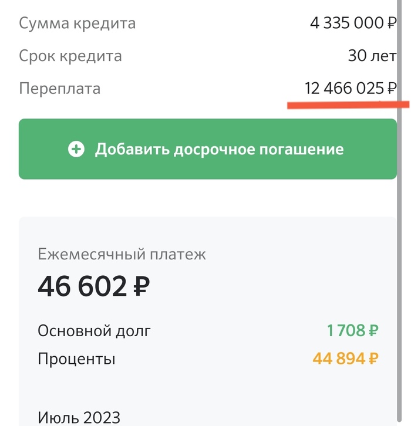The height and width of the screenshot is (426, 411).
Task: Click the ruble sign after 44 894
Action: point(373,359)
